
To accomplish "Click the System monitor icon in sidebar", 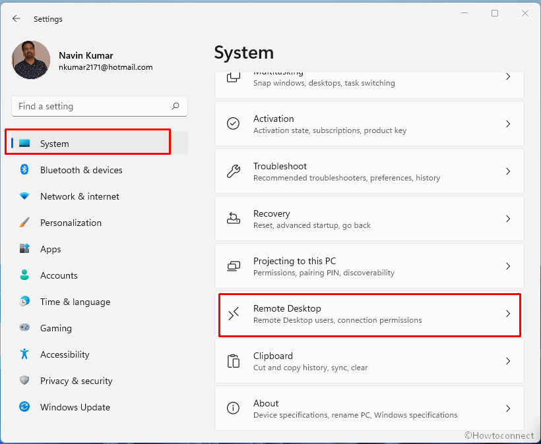I will pos(24,144).
